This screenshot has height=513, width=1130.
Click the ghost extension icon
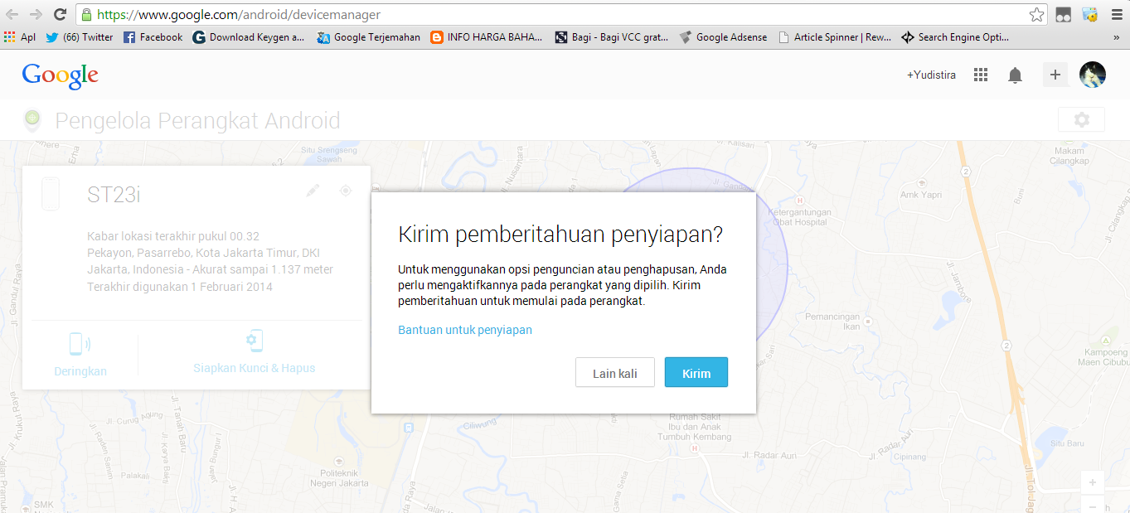(x=1063, y=14)
